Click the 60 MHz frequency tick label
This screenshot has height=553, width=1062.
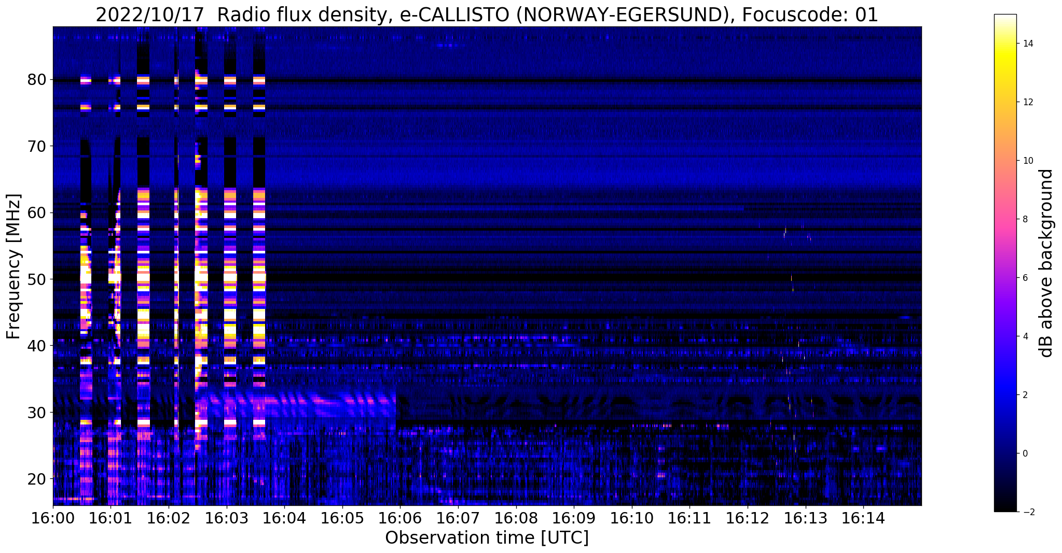(x=36, y=212)
